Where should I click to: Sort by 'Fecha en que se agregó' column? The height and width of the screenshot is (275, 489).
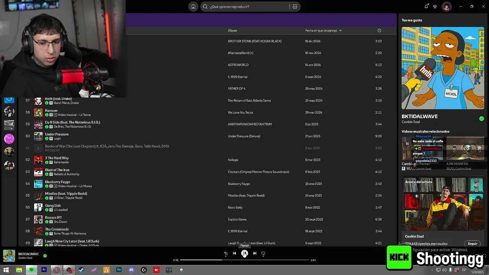[x=323, y=31]
